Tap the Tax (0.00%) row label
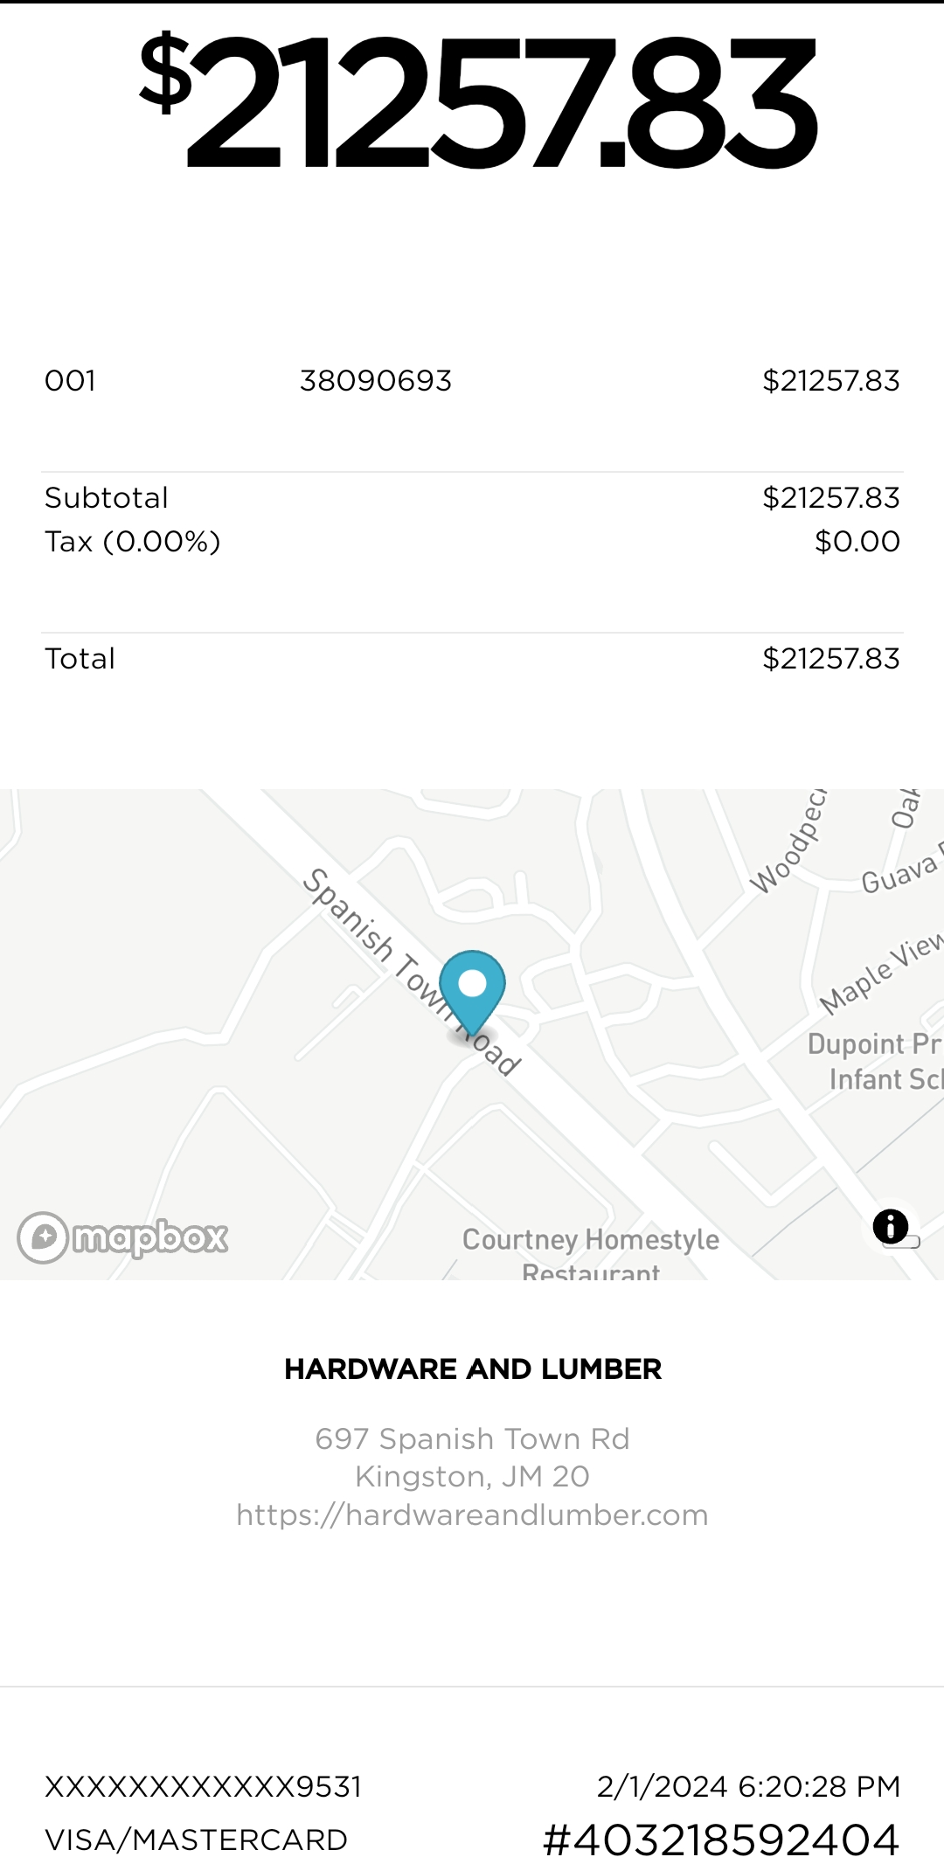The width and height of the screenshot is (944, 1864). [x=133, y=542]
